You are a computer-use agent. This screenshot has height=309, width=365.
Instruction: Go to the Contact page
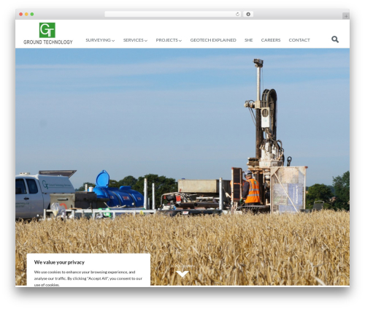(299, 40)
